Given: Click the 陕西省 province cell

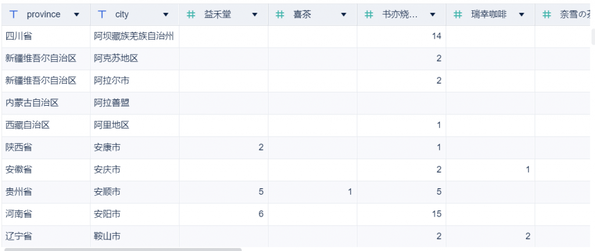Looking at the screenshot, I should coord(46,148).
